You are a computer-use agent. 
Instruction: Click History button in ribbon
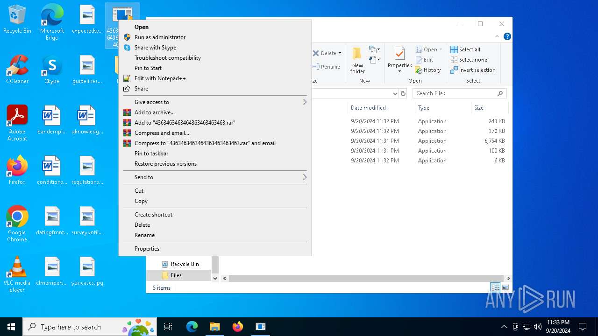[428, 70]
